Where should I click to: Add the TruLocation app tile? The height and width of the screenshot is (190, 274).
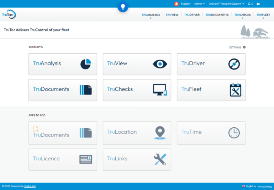(137, 133)
